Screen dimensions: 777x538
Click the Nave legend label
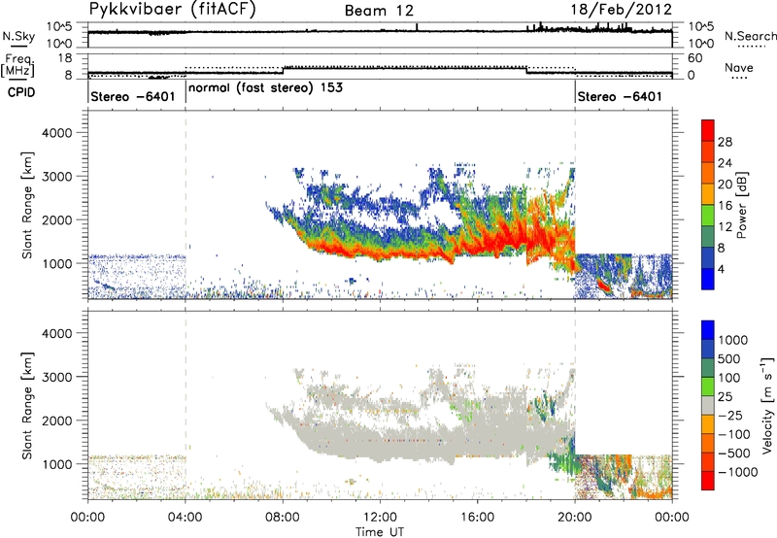pos(739,68)
